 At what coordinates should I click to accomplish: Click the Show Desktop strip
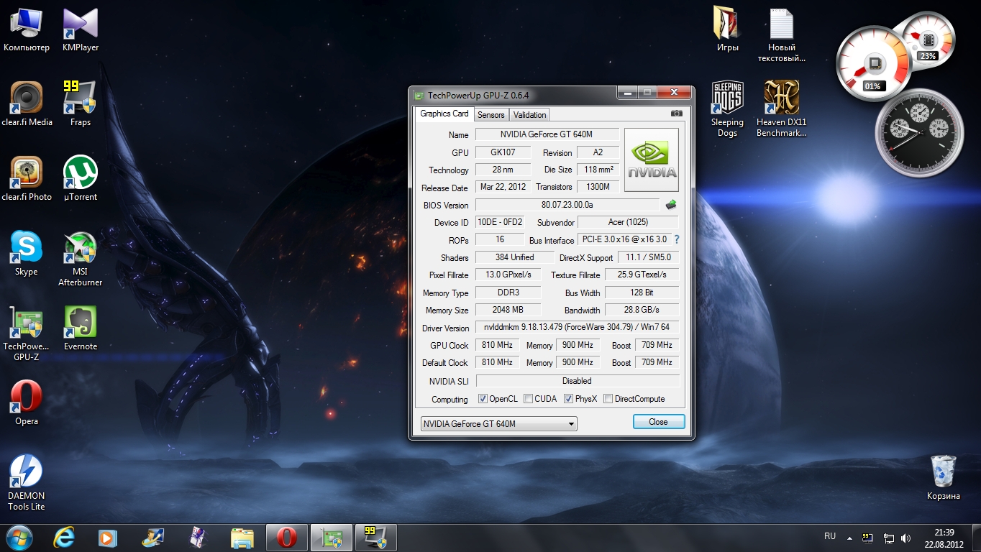coord(976,538)
